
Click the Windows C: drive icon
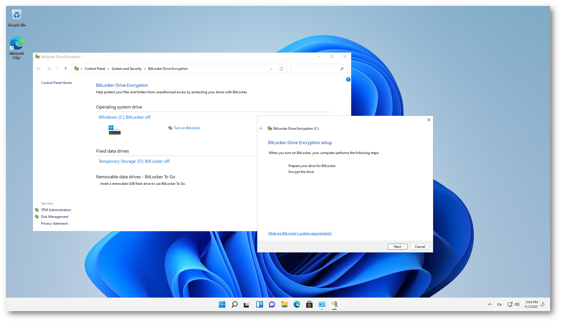click(114, 130)
